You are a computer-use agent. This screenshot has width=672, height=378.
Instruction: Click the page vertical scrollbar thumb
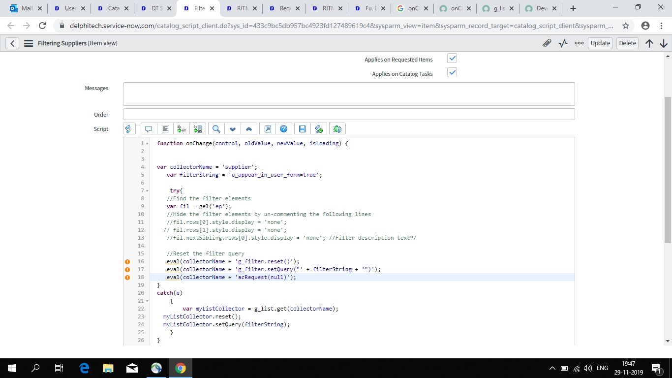point(667,170)
